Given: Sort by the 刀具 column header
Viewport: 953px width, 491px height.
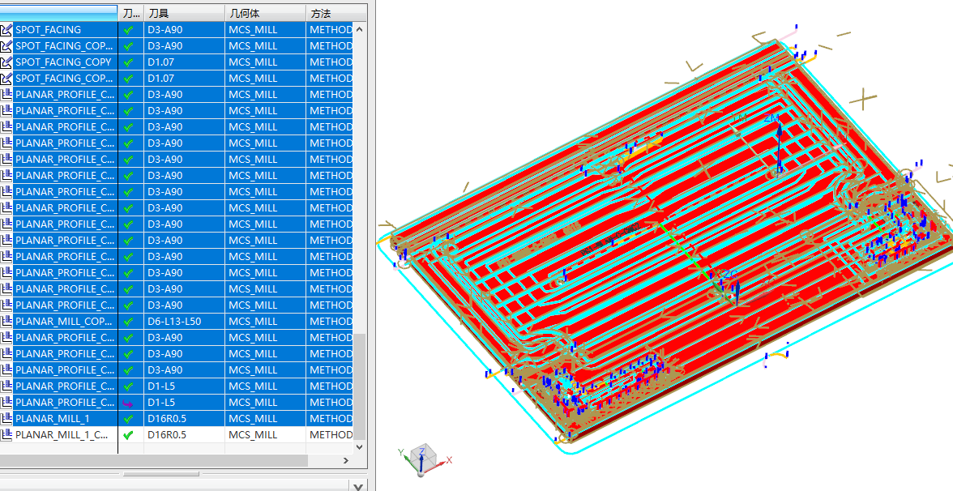Looking at the screenshot, I should click(184, 13).
